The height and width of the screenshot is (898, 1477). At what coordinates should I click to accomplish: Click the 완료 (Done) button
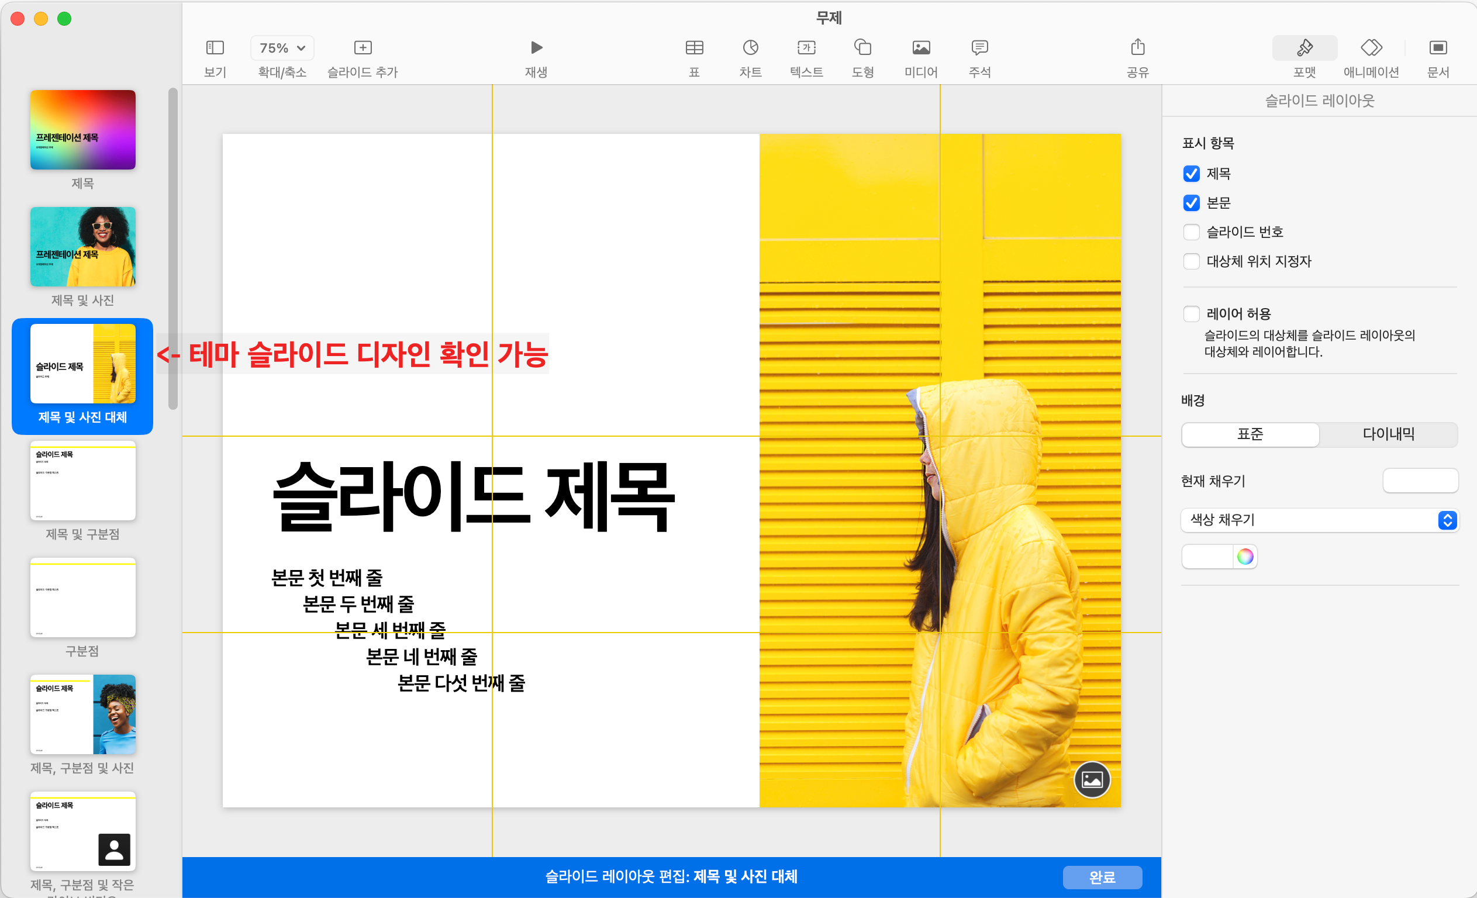pyautogui.click(x=1102, y=877)
